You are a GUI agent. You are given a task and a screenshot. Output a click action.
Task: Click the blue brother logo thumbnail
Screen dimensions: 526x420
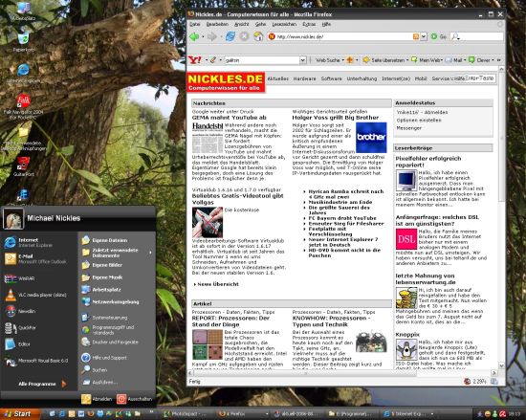click(x=371, y=138)
